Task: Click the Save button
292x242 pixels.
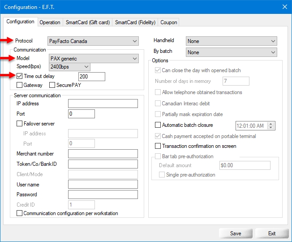Action: tap(235, 233)
